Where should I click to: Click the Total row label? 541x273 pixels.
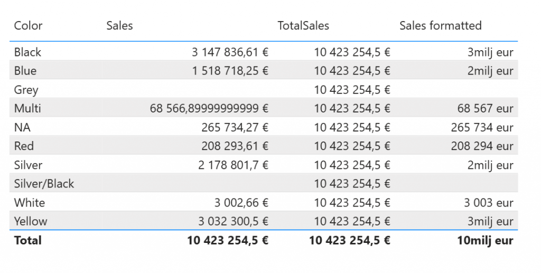28,240
